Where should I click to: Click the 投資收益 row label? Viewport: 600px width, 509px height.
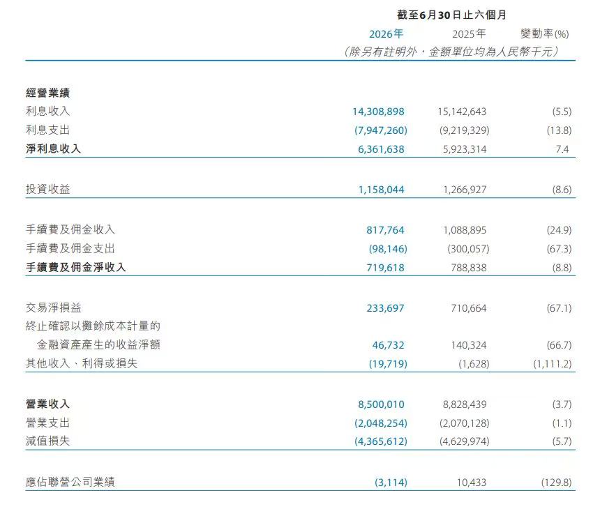point(48,189)
